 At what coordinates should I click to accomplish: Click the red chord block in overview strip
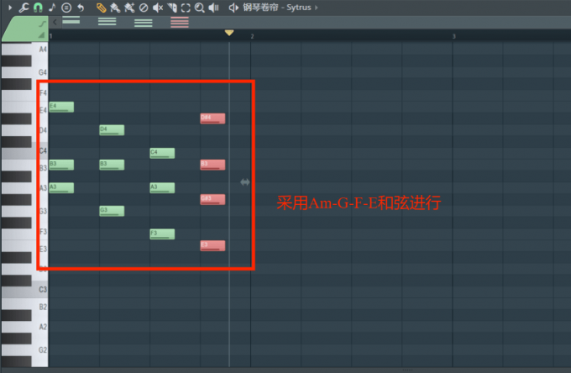[180, 22]
